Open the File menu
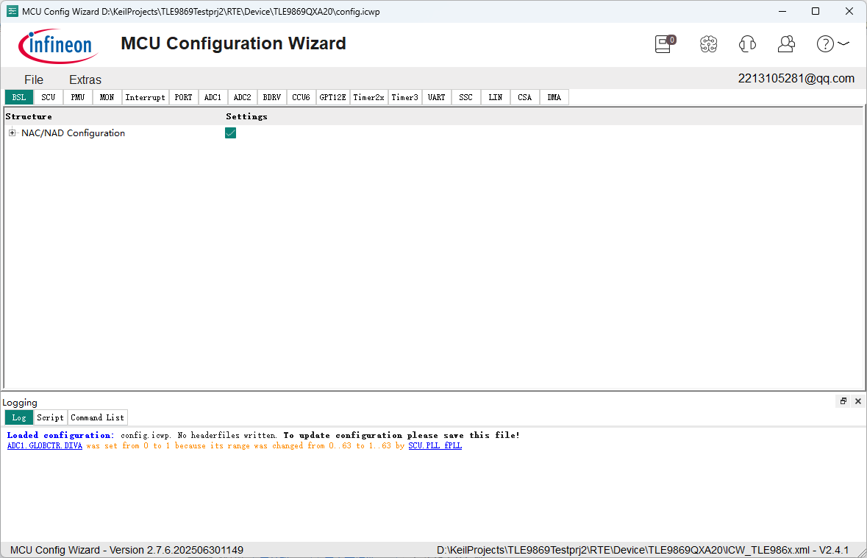This screenshot has width=867, height=558. click(34, 80)
